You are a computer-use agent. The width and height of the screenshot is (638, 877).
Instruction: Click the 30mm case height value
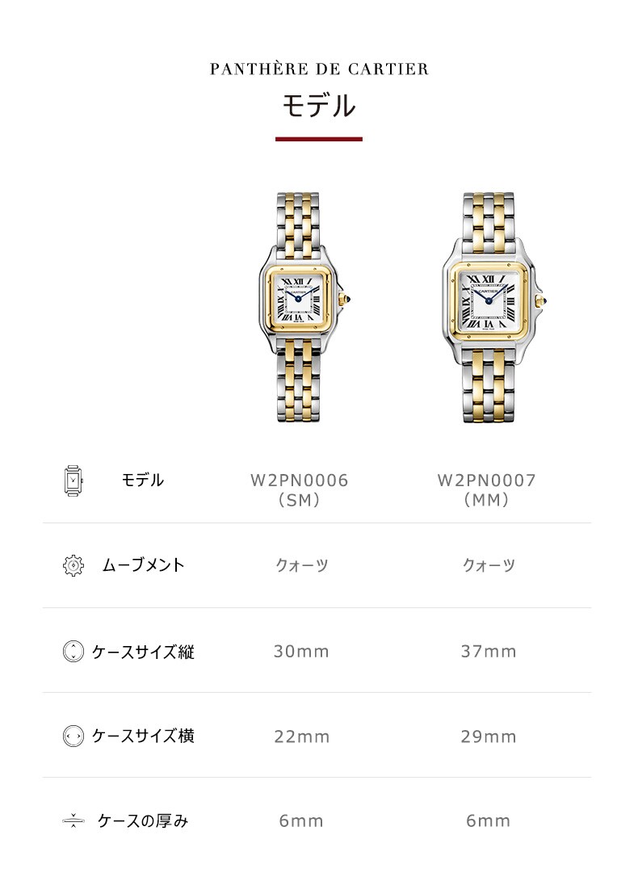[x=301, y=652]
